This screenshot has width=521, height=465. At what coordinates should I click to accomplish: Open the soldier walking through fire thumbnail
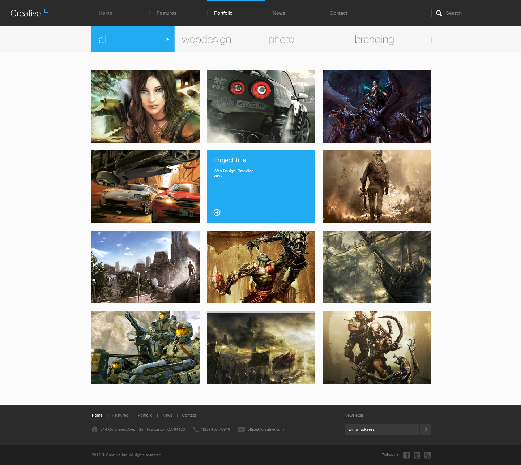pos(377,187)
